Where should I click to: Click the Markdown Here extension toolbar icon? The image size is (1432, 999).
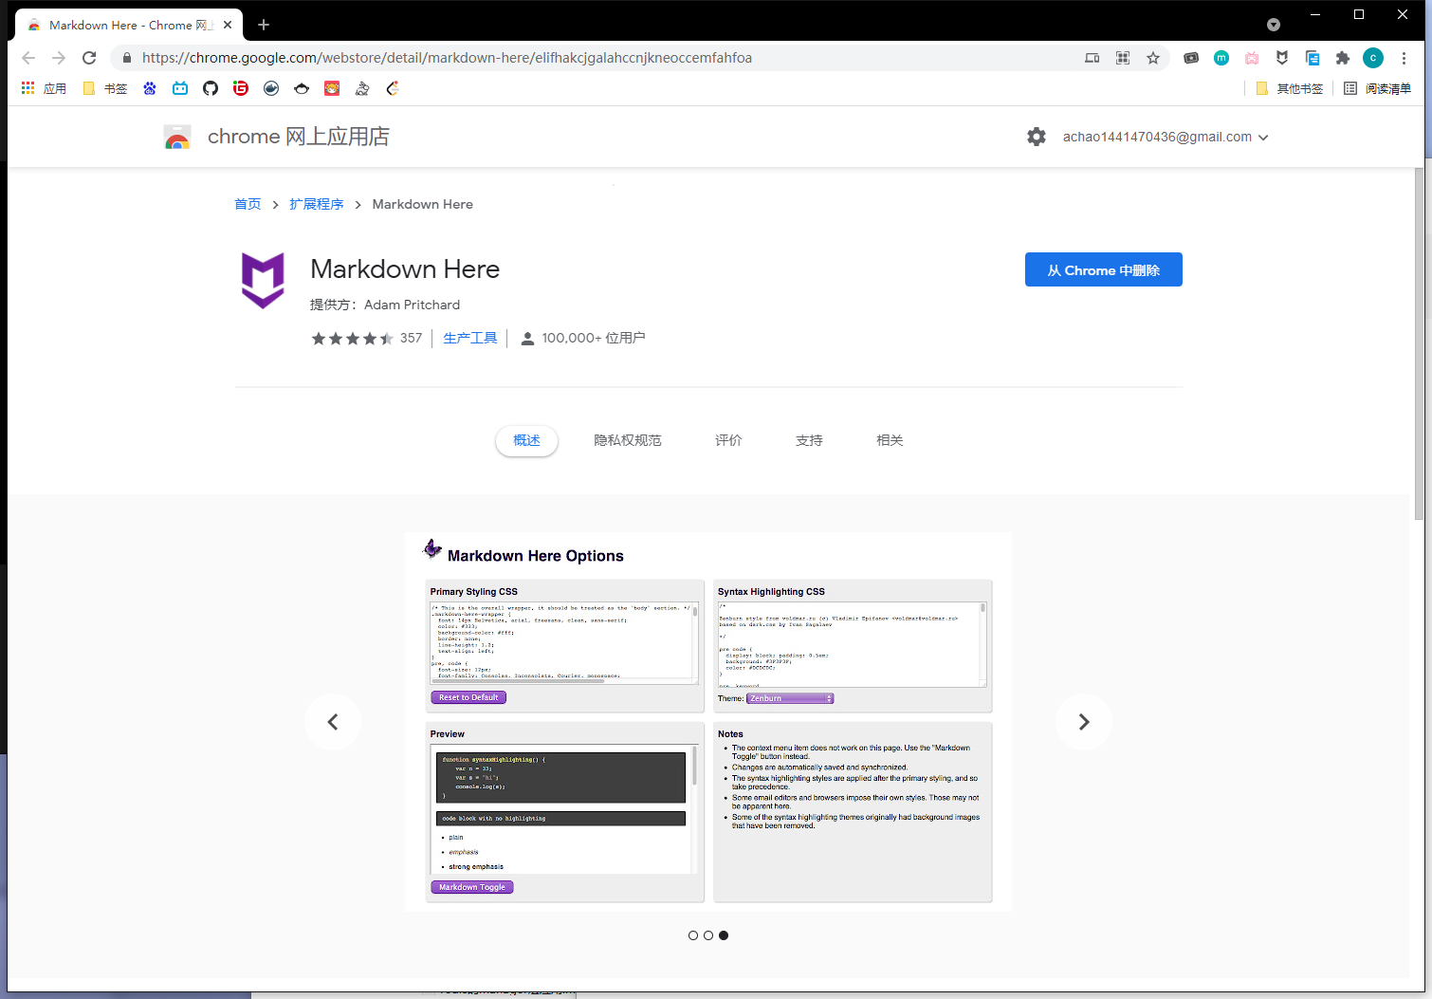1282,58
